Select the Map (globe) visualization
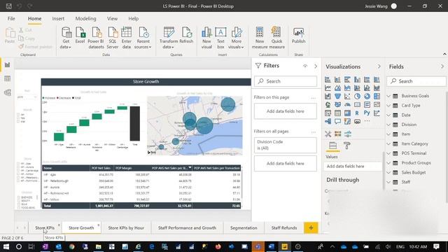This screenshot has width=448, height=252. [x=328, y=104]
